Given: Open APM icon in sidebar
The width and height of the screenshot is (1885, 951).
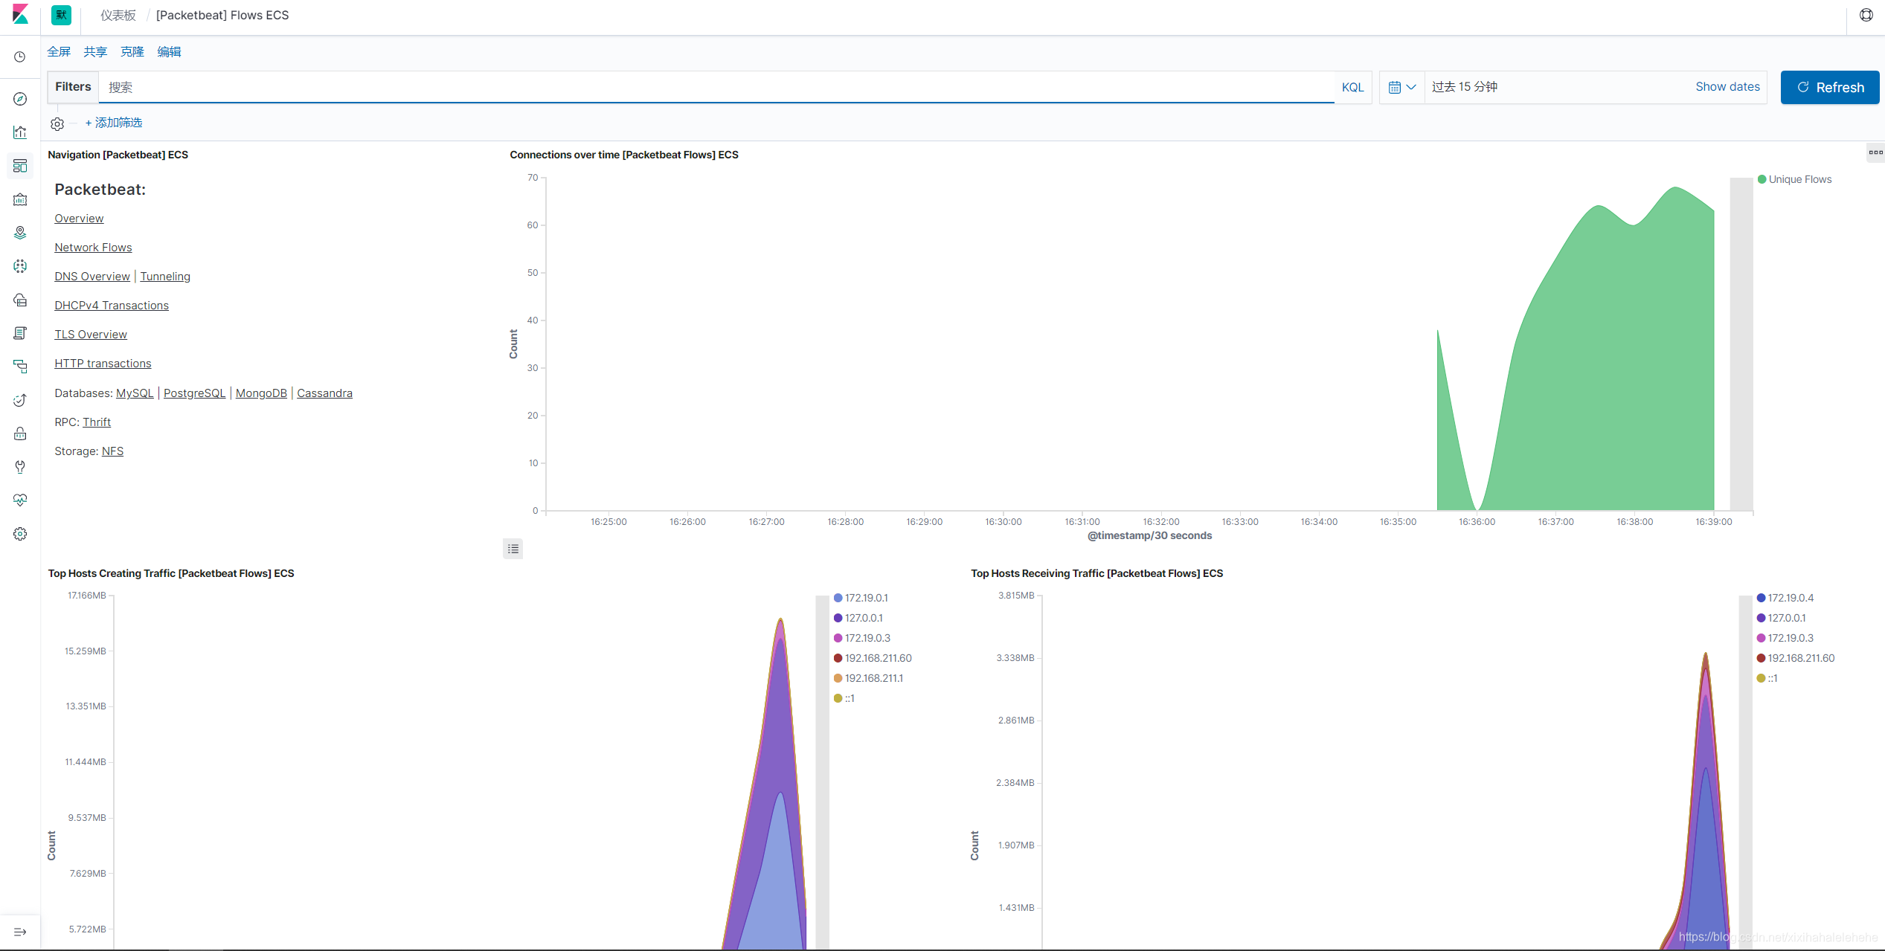Looking at the screenshot, I should click(x=20, y=367).
